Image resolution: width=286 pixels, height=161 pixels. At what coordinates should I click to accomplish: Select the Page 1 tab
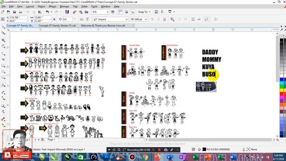(x=51, y=140)
